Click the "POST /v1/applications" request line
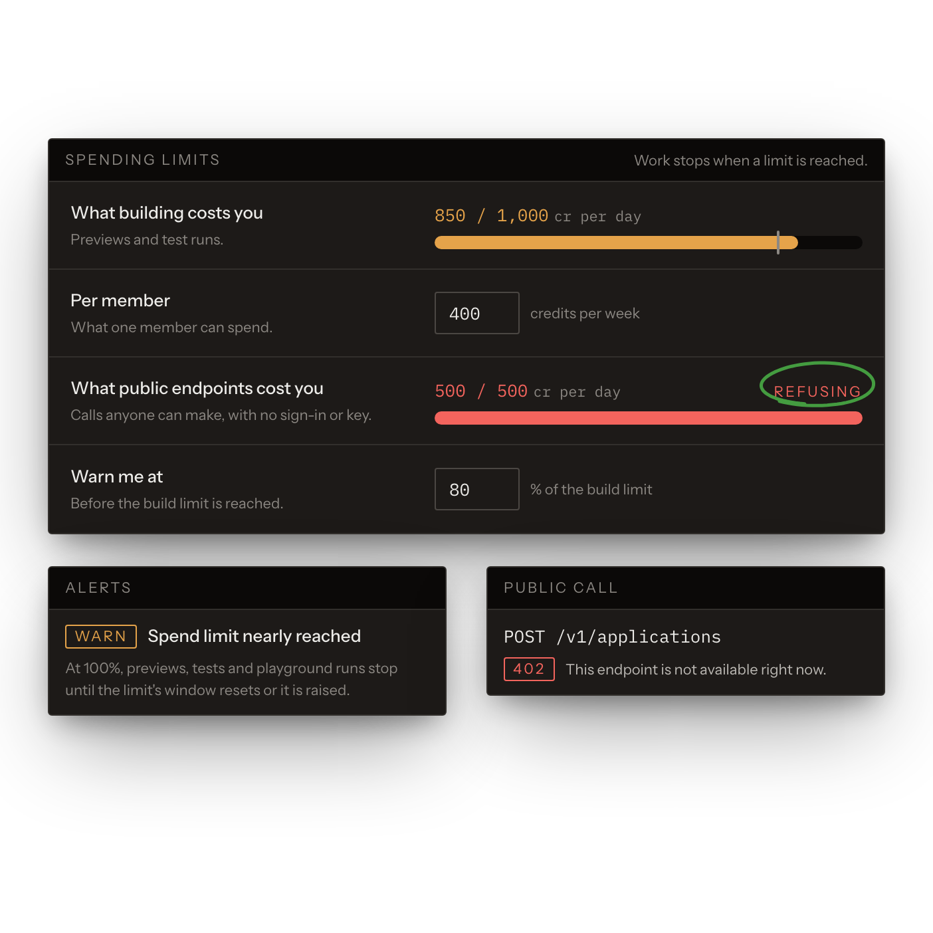 click(612, 637)
